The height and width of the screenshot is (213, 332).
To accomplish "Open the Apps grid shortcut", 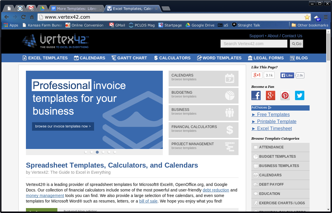I will tap(11, 25).
